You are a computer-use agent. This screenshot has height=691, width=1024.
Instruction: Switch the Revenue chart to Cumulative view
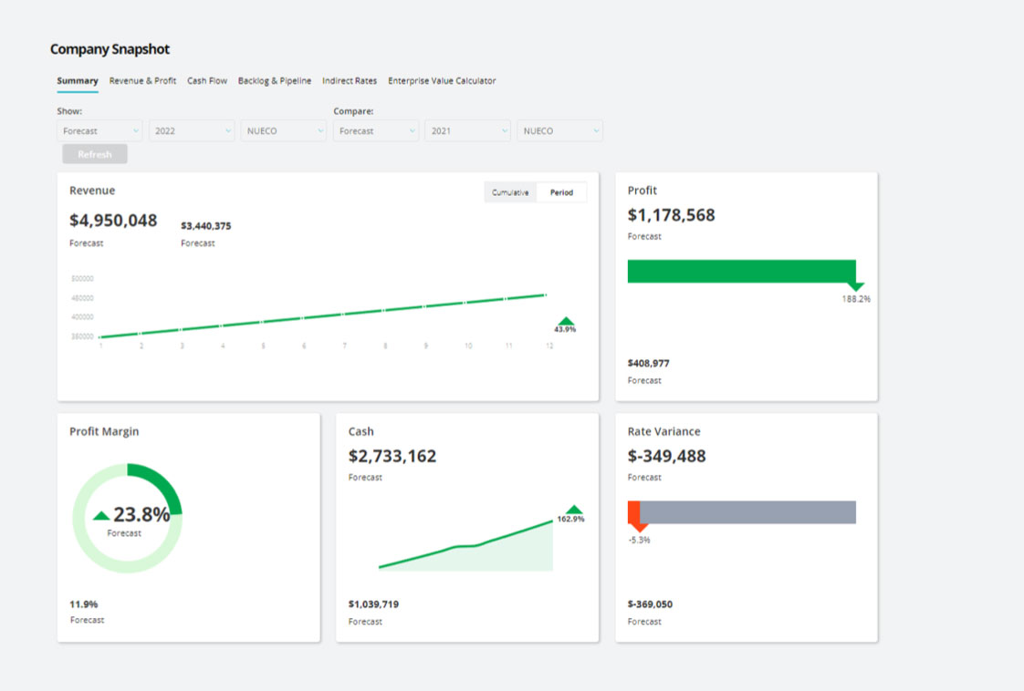pyautogui.click(x=510, y=192)
